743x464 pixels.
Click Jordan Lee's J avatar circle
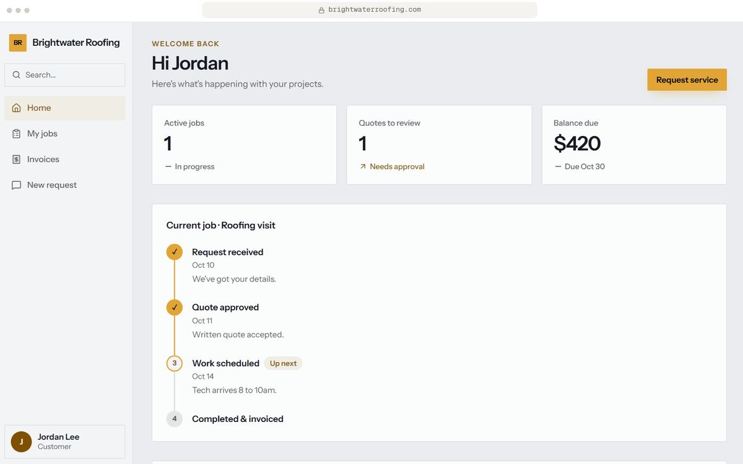click(21, 442)
